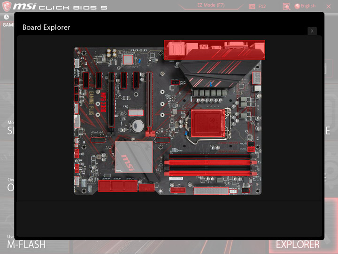Select the highlighted CPU socket
The image size is (338, 254).
[x=208, y=123]
